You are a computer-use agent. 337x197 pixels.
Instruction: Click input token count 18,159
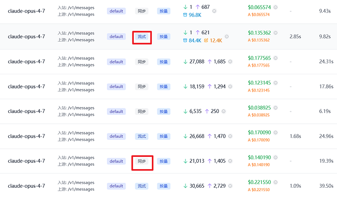tap(197, 87)
